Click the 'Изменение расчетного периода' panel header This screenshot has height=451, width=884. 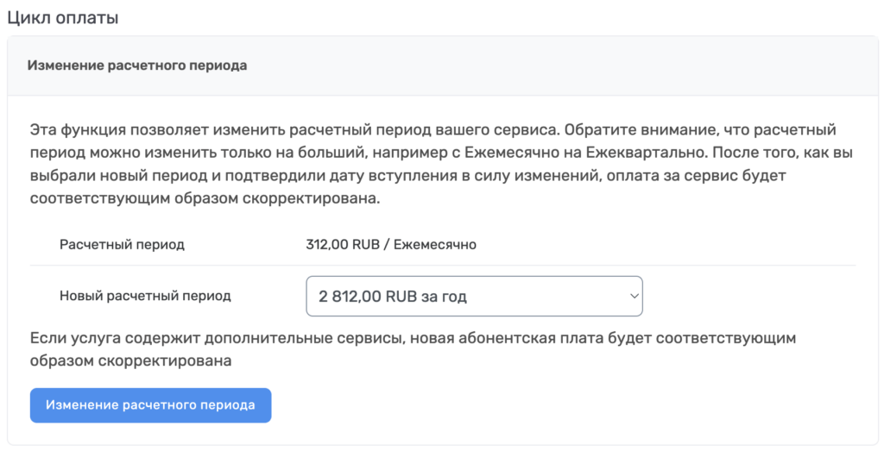click(137, 66)
